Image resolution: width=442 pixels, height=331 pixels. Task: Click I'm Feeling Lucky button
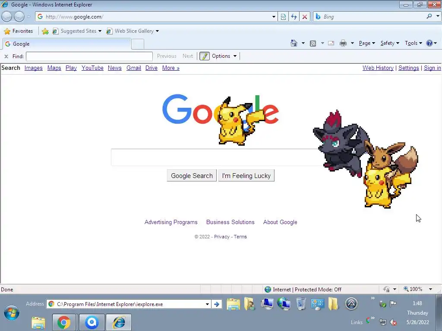click(246, 176)
